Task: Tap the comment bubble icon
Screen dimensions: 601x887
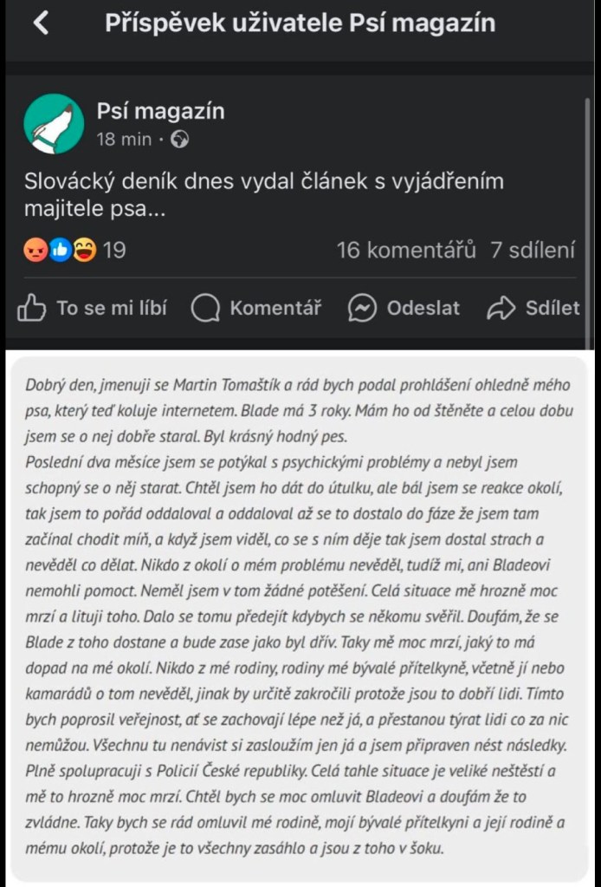Action: [x=206, y=308]
